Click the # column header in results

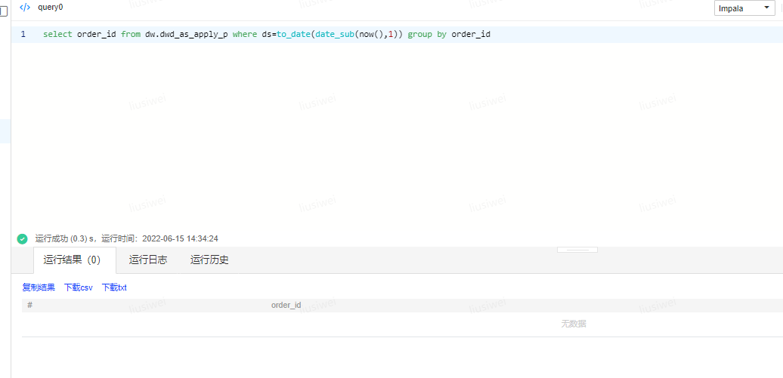point(29,306)
